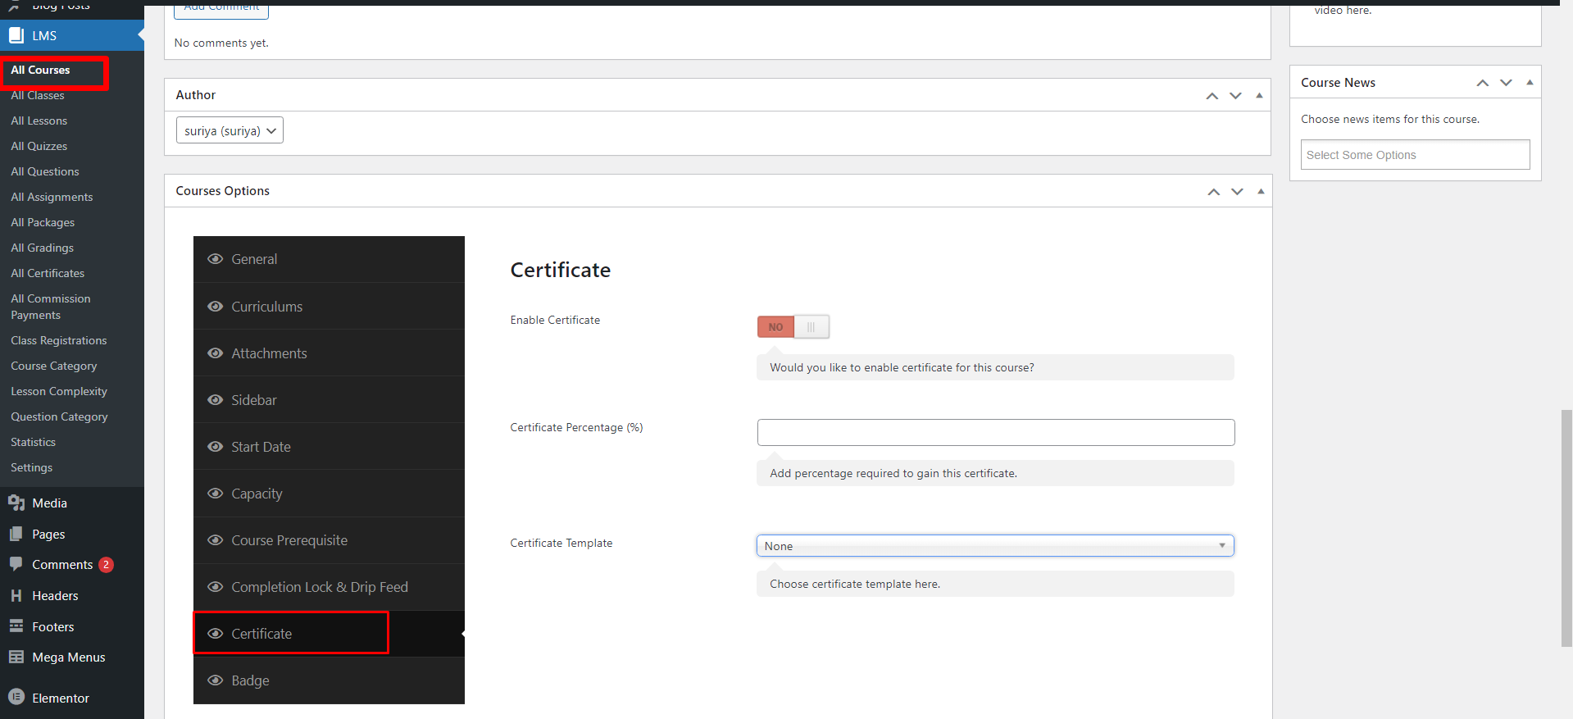Collapse the Courses Options panel triangle

click(x=1261, y=191)
